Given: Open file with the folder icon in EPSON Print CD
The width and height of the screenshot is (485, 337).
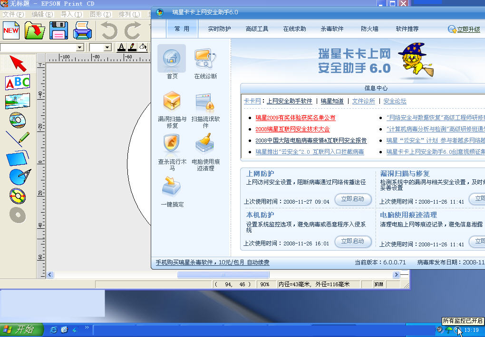Looking at the screenshot, I should point(35,30).
